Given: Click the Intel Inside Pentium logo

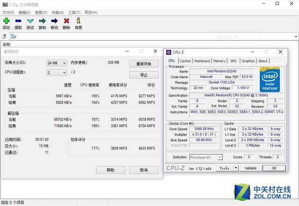Looking at the screenshot, I should [270, 80].
